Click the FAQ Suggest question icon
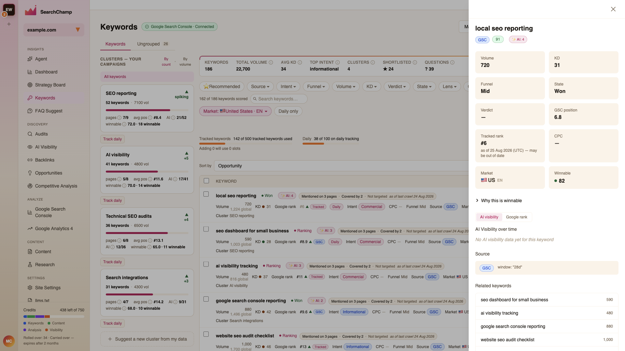This screenshot has width=625, height=351. pos(30,111)
